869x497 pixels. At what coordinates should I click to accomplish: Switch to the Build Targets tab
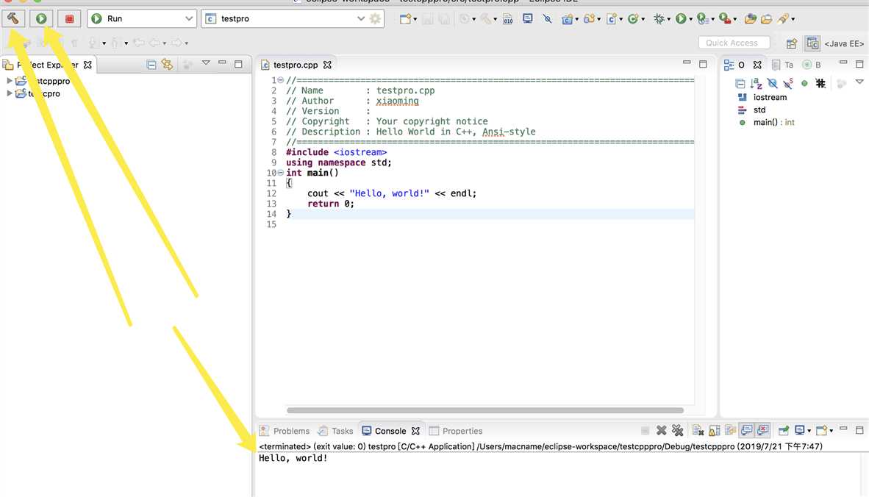[x=812, y=65]
